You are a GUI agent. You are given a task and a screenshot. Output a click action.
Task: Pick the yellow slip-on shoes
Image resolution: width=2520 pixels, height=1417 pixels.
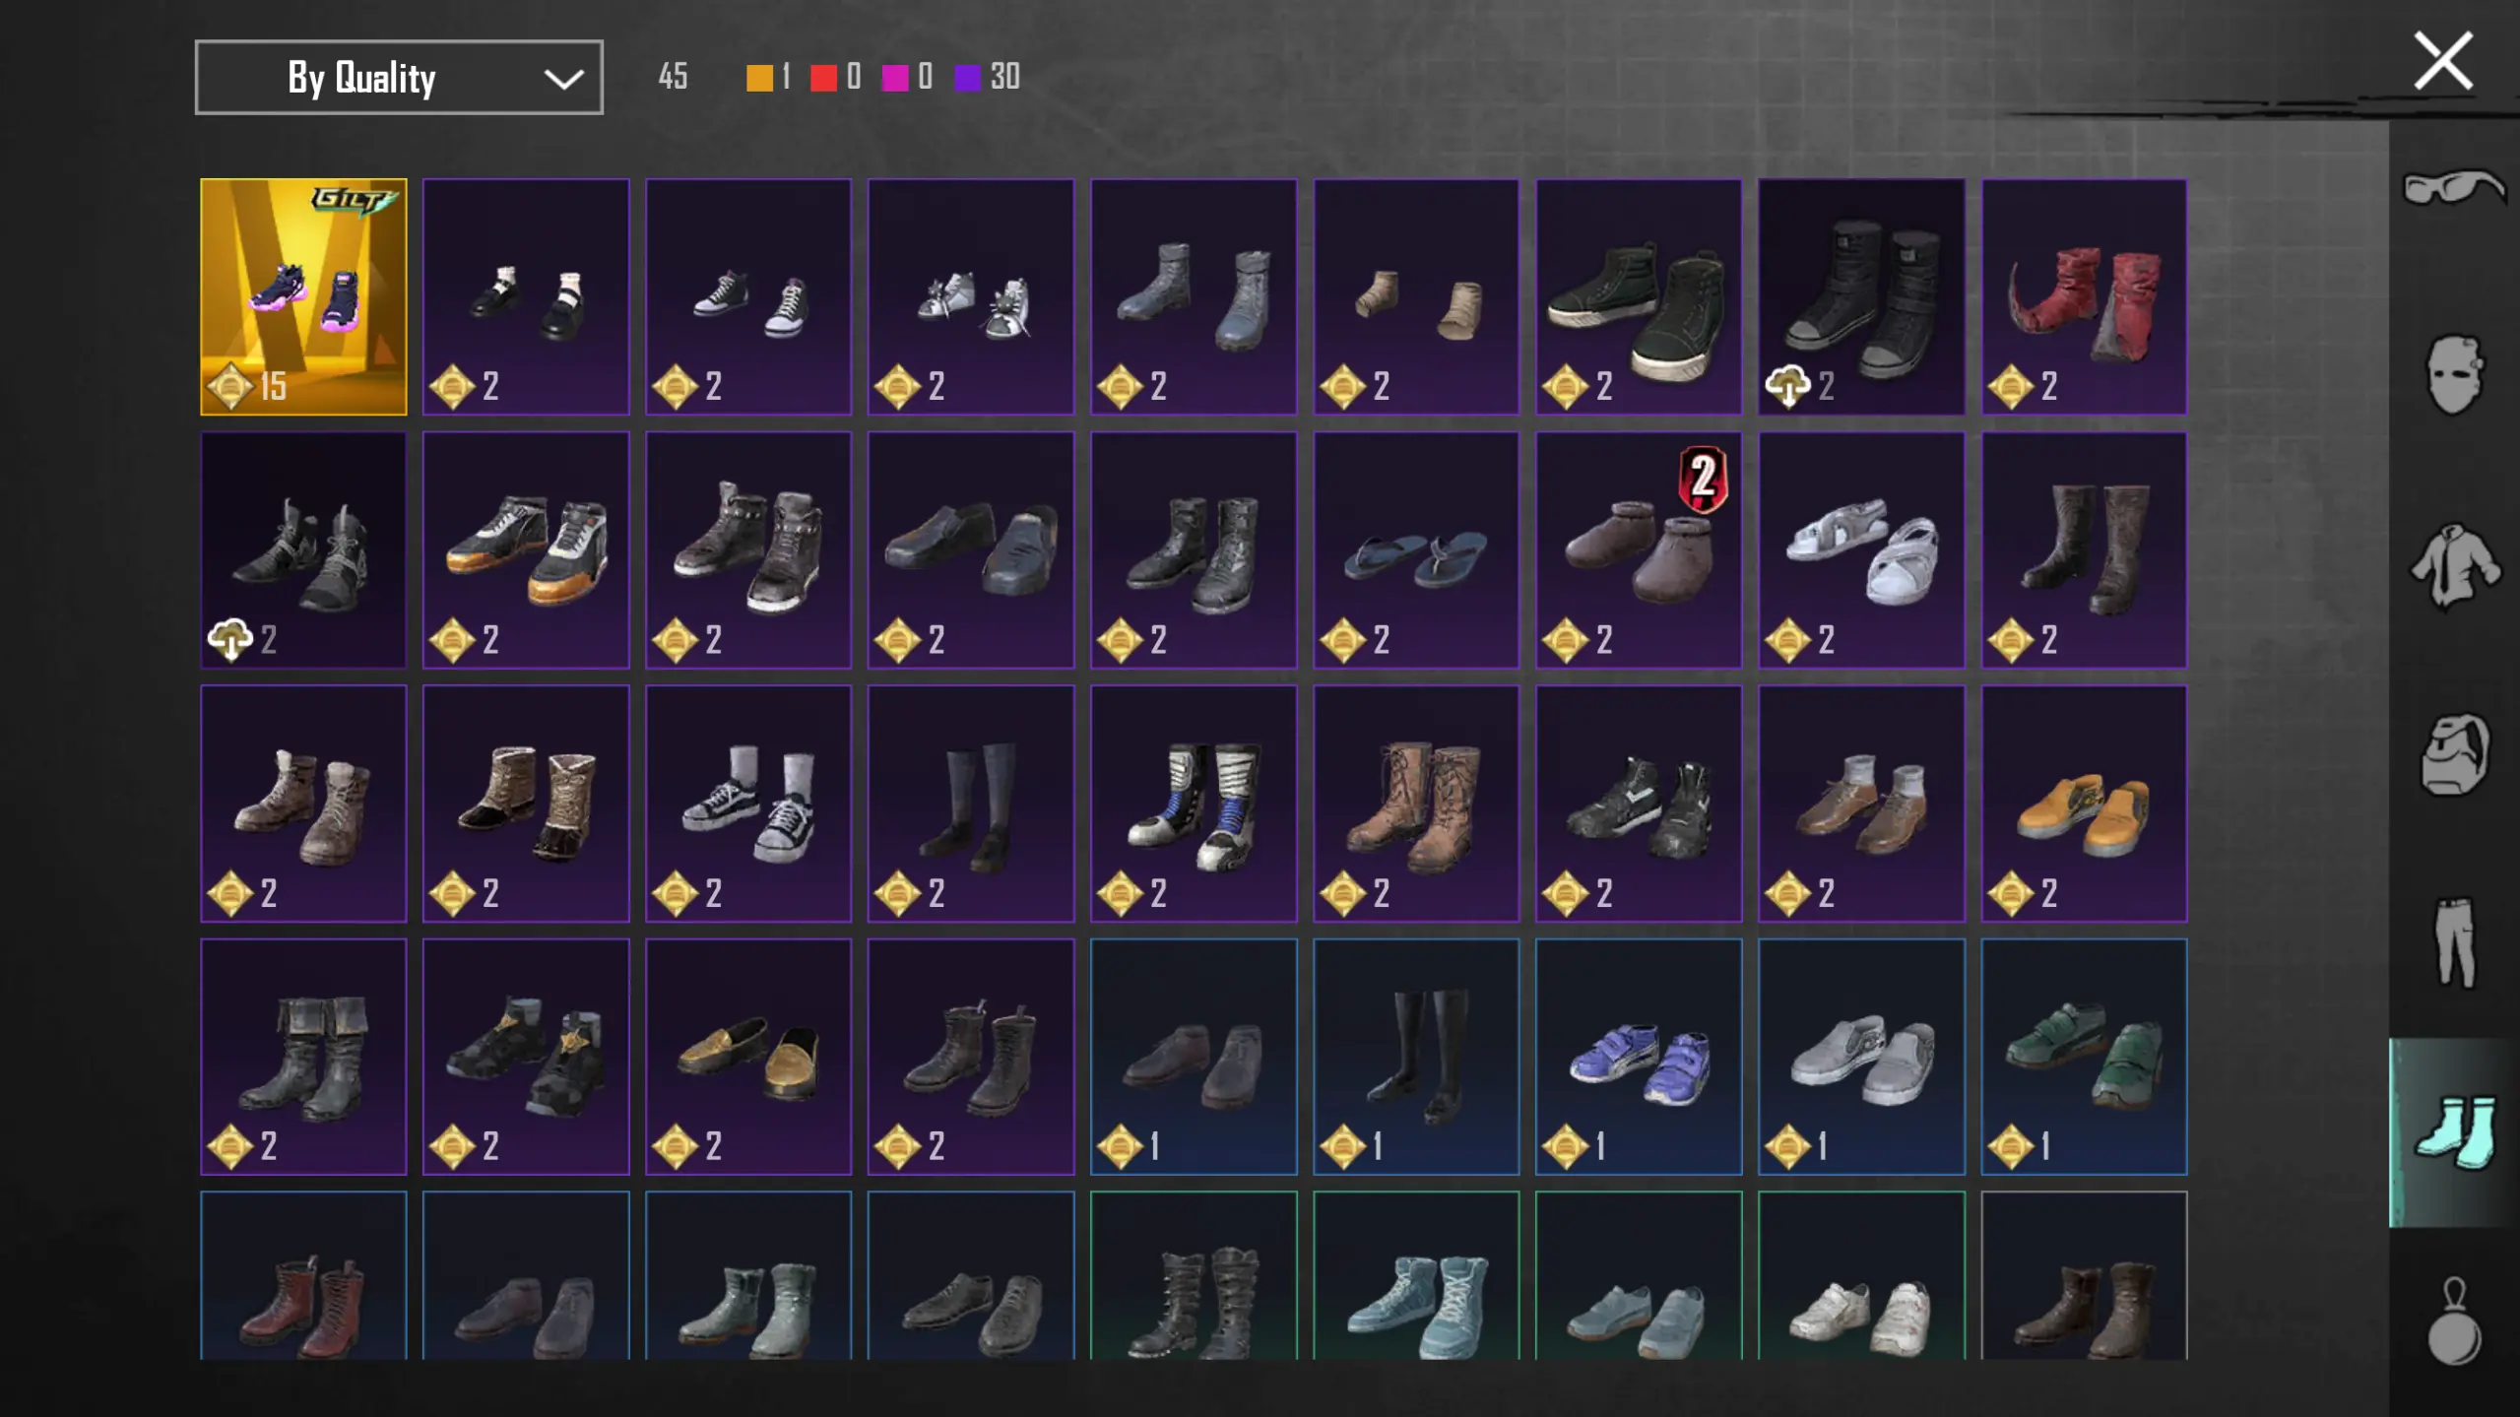coord(2084,804)
